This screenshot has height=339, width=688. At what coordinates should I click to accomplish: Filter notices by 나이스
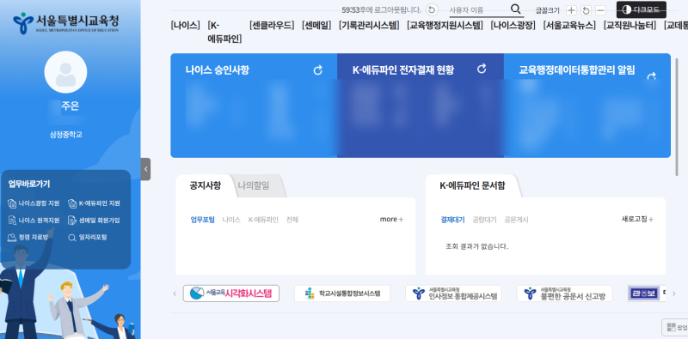(231, 220)
